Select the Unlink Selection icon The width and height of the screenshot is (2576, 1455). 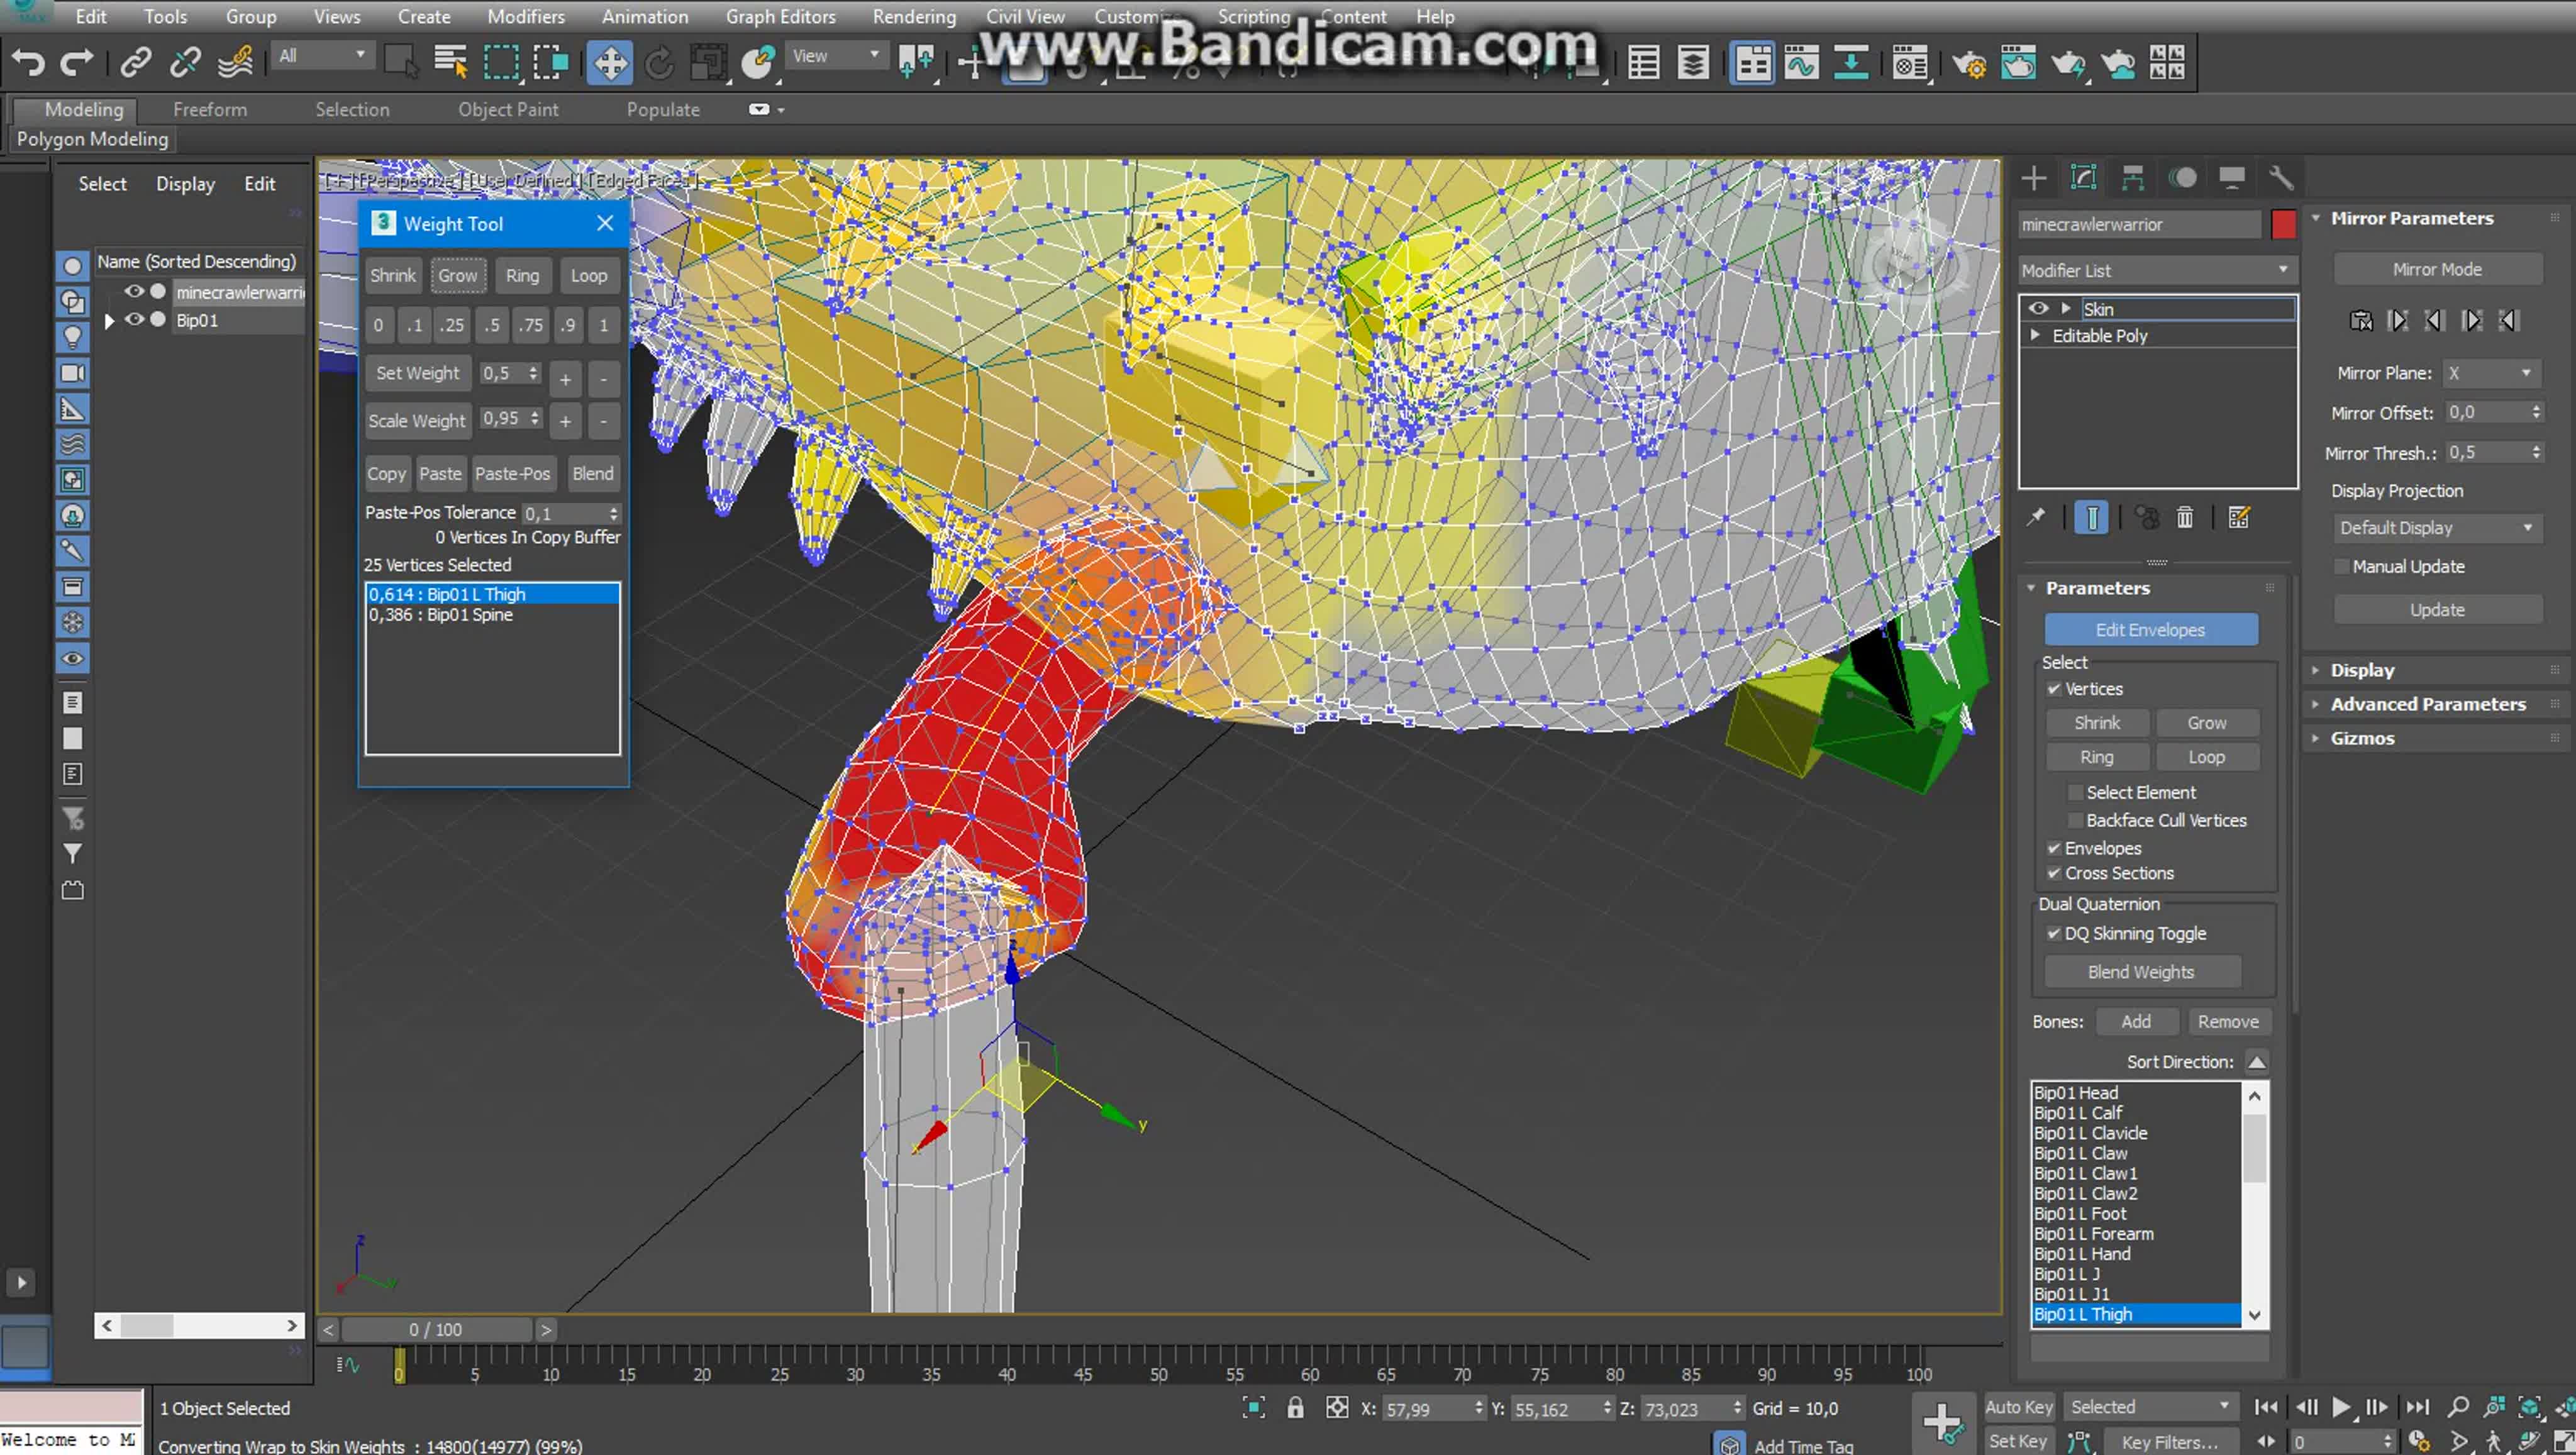(185, 63)
